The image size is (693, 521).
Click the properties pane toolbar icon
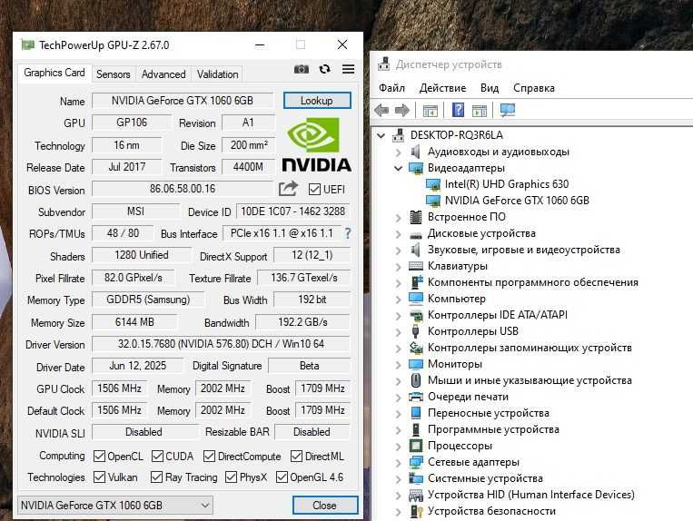(x=479, y=111)
